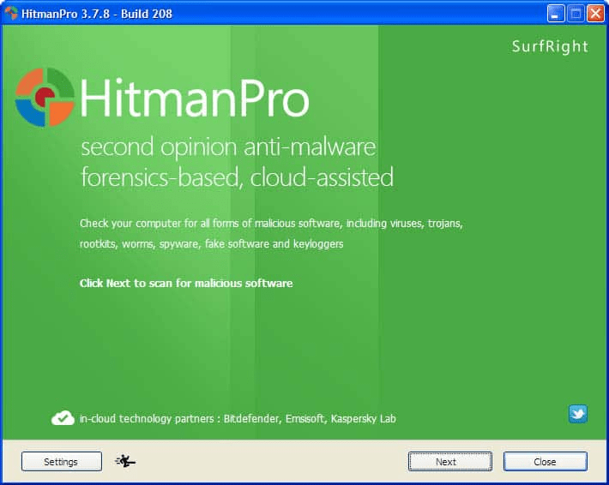Click the Close button at bottom right
This screenshot has height=485, width=609.
(546, 461)
